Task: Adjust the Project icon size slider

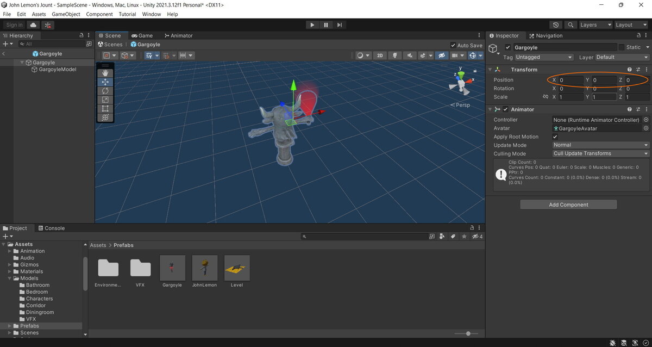Action: coord(468,333)
